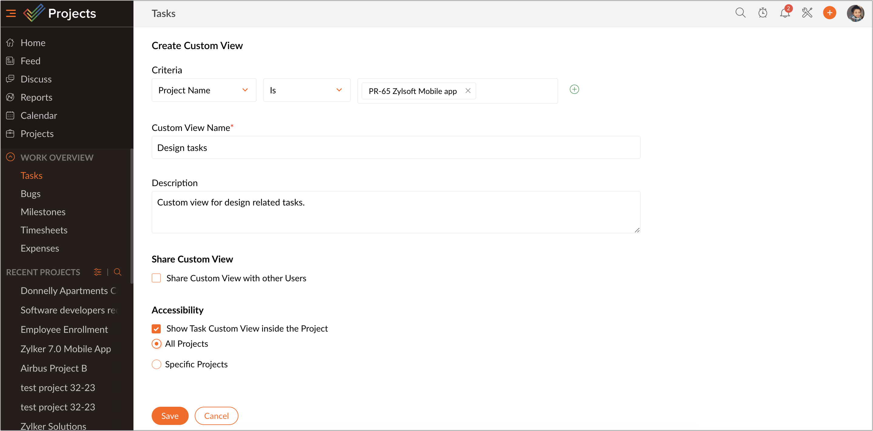Click the Save button
Image resolution: width=873 pixels, height=431 pixels.
[170, 416]
